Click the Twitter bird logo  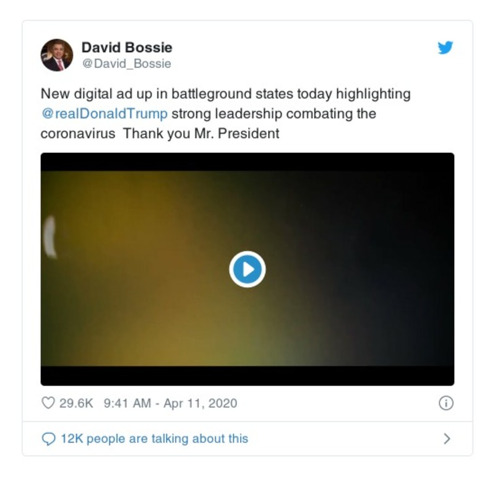tap(445, 48)
